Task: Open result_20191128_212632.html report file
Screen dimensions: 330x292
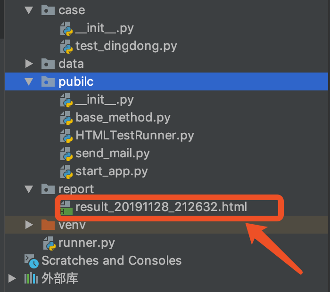Action: (x=161, y=207)
